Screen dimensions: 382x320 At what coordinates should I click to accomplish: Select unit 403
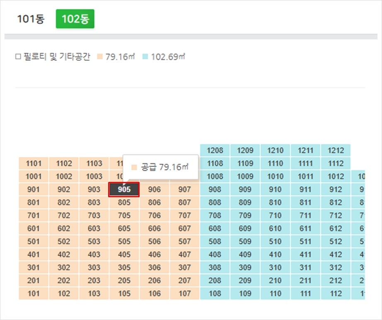[x=94, y=254]
